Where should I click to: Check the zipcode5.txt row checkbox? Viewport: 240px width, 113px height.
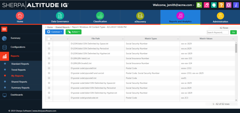coord(49,78)
